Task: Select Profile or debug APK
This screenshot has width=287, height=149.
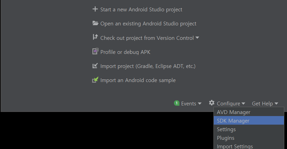Action: pos(125,52)
